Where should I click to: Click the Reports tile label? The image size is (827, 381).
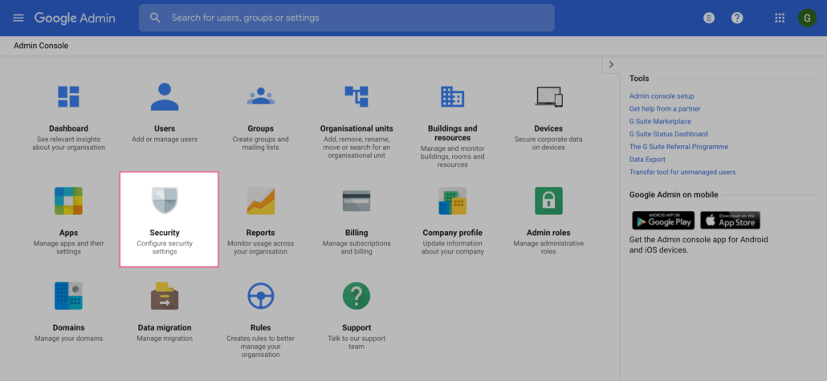coord(261,233)
